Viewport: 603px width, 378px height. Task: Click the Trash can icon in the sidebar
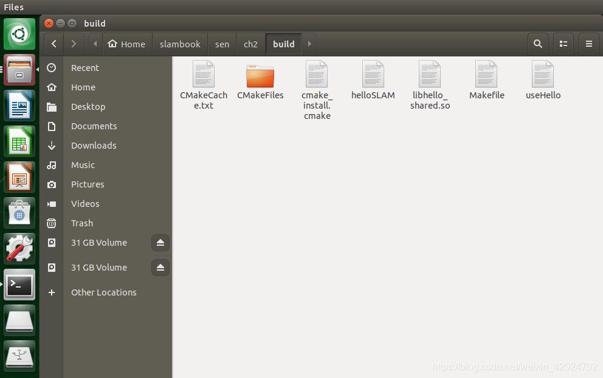pyautogui.click(x=52, y=223)
